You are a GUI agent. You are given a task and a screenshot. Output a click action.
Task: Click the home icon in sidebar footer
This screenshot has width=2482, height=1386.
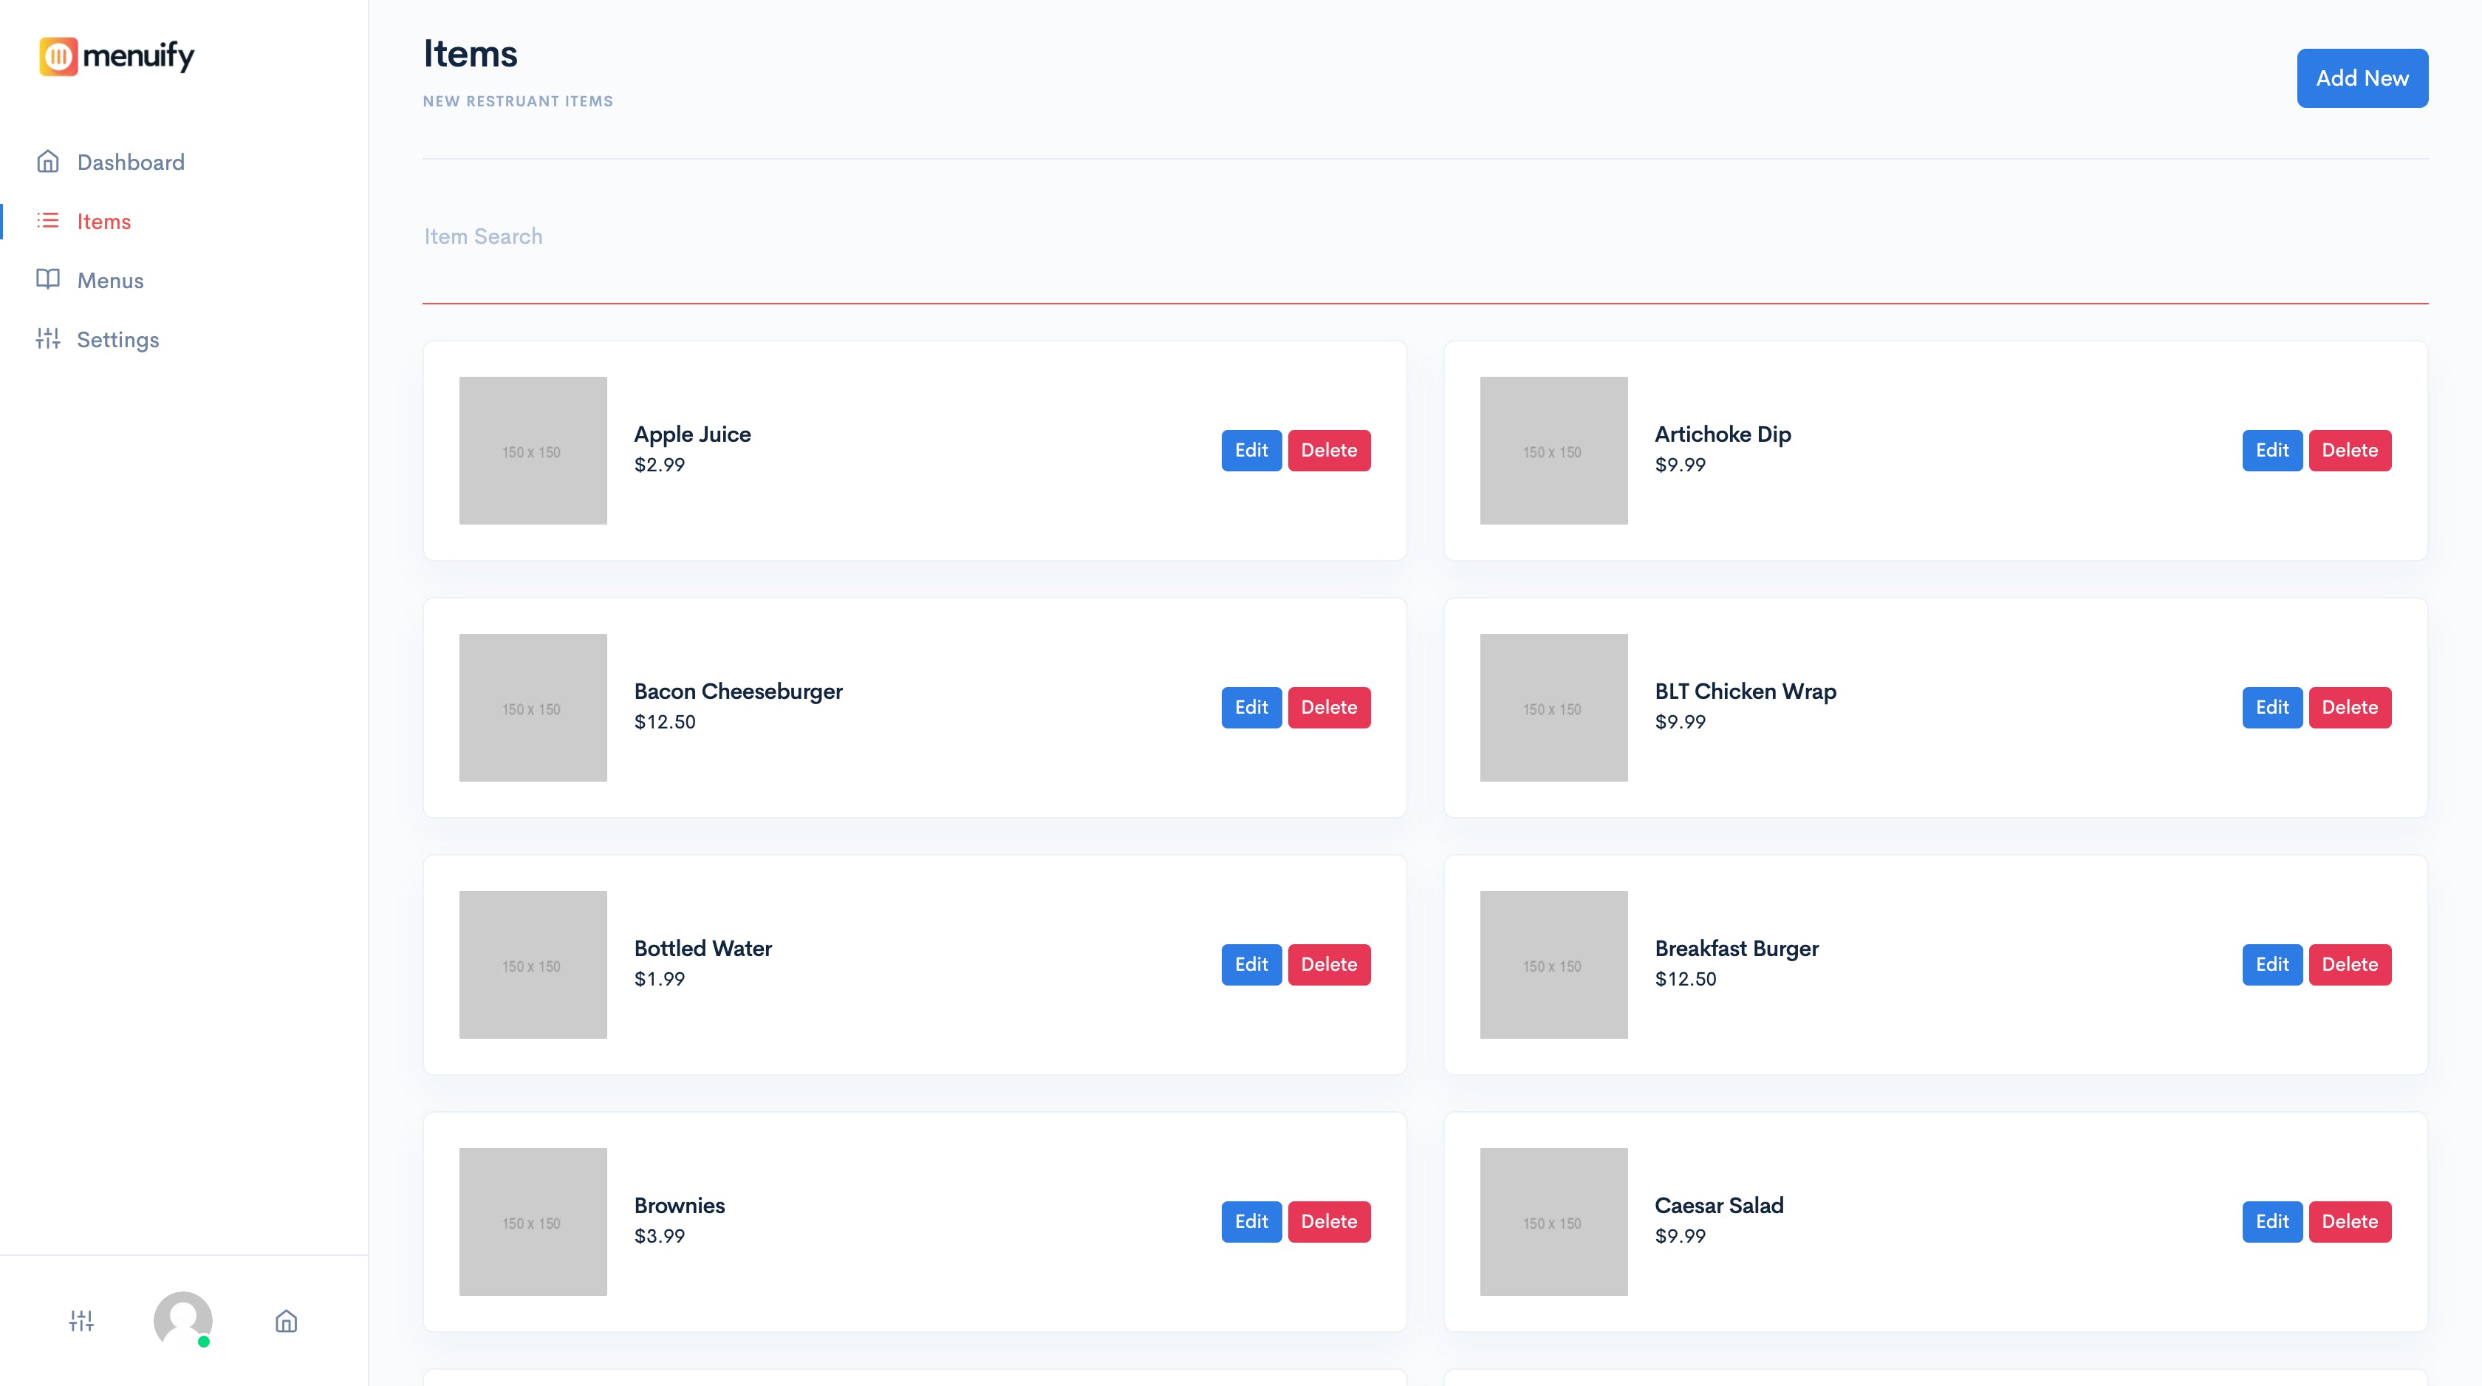point(286,1320)
